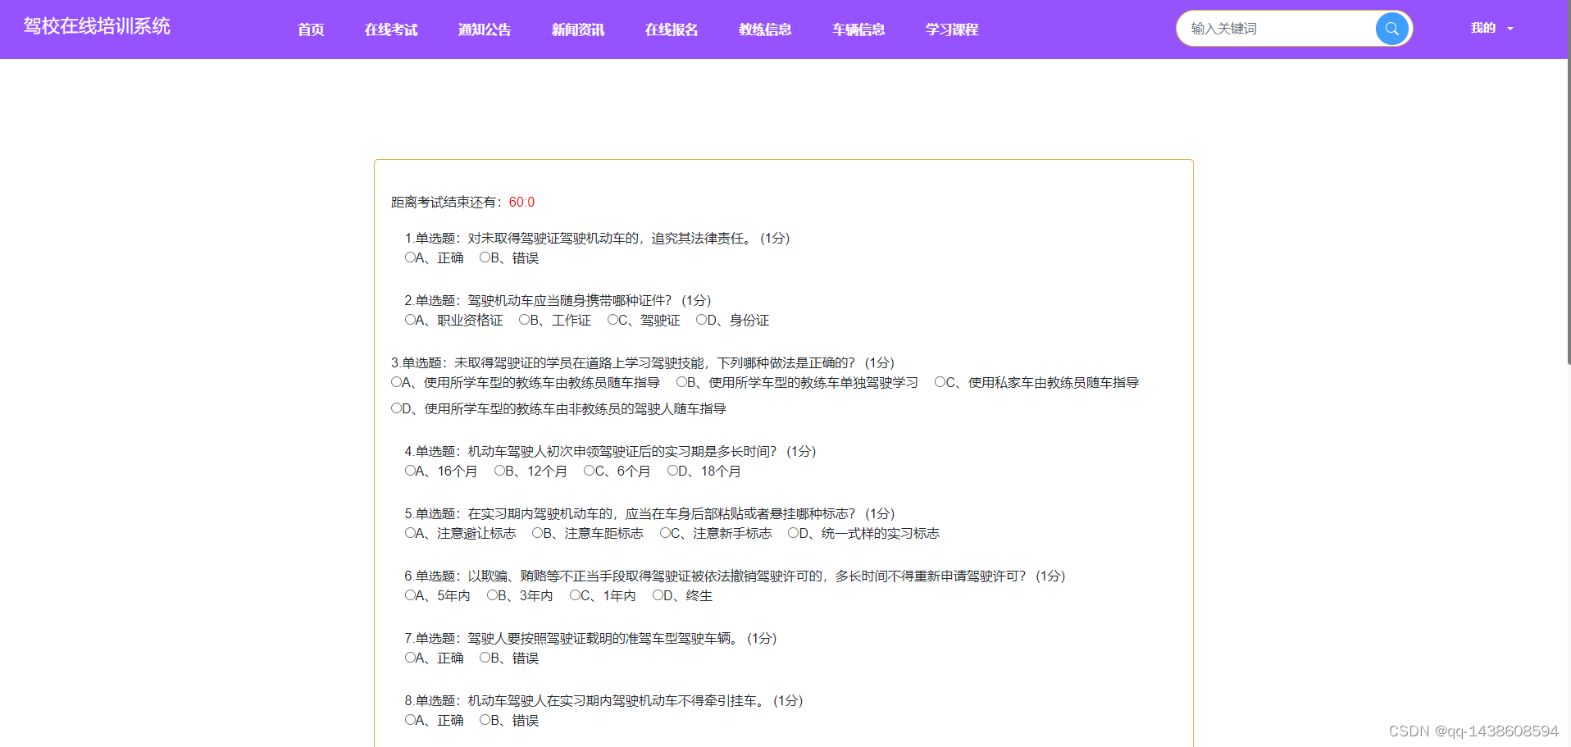
Task: Mark A、正确 for question 8
Action: tap(410, 720)
